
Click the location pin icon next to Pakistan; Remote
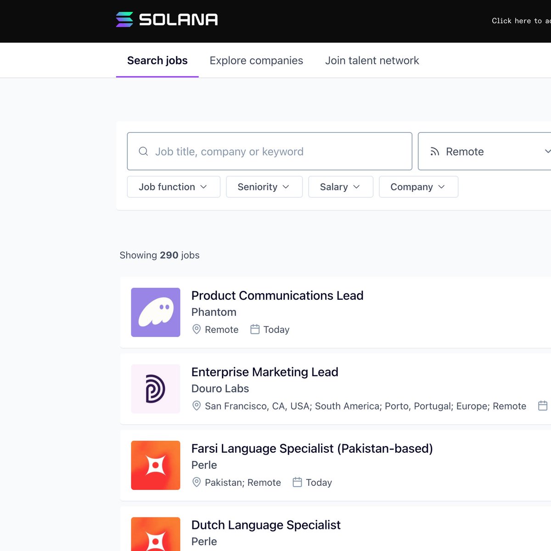(197, 482)
